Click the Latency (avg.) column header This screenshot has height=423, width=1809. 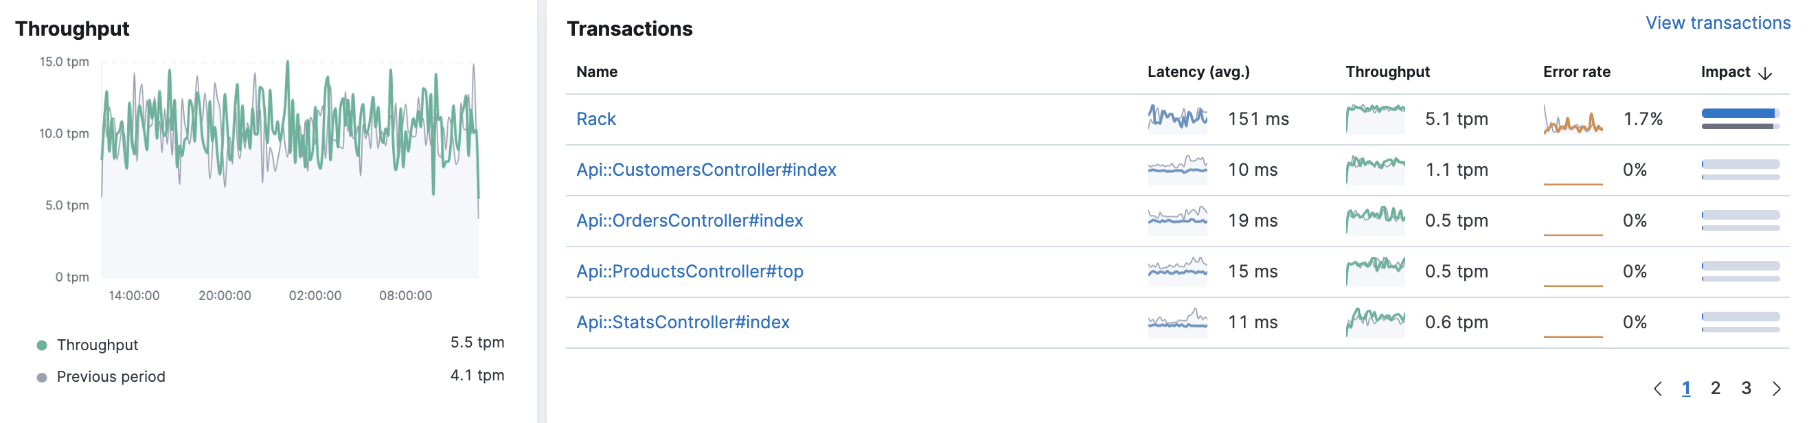[x=1198, y=71]
